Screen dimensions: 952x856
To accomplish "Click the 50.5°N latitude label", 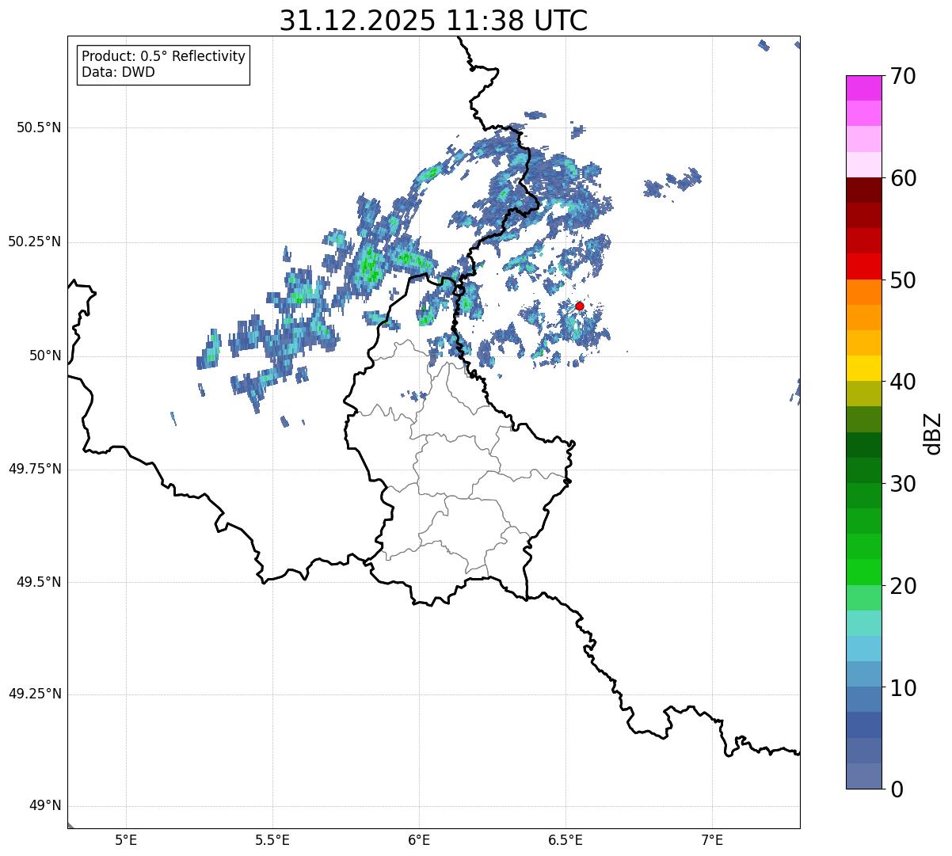I will click(x=39, y=127).
